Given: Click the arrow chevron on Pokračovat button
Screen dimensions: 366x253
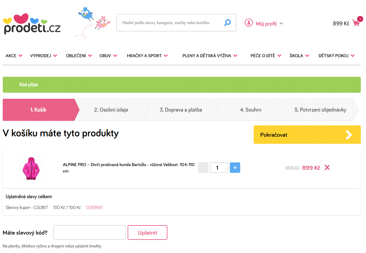Looking at the screenshot, I should click(349, 135).
